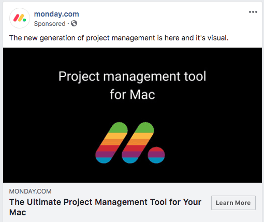Click the middle rainbow stripe of the ad logo

pos(138,143)
